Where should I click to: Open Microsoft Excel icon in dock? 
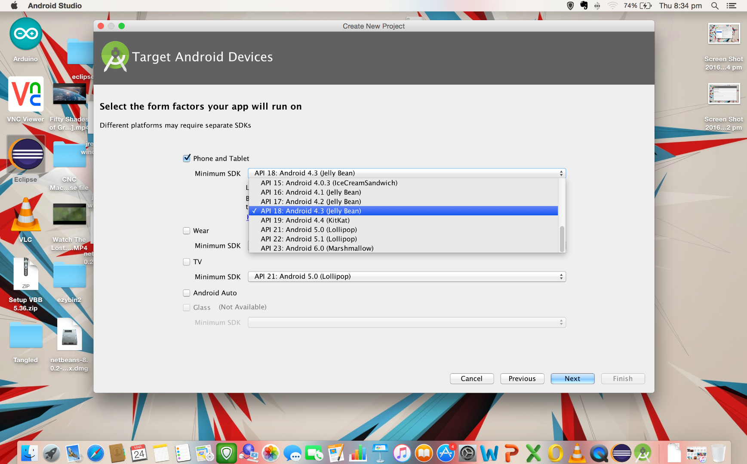(x=533, y=453)
